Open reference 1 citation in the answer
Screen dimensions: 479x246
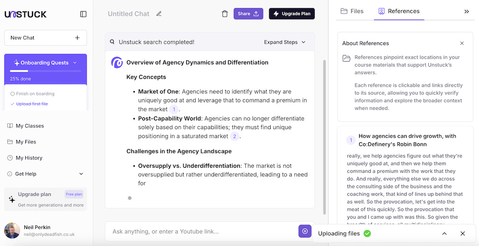(174, 109)
